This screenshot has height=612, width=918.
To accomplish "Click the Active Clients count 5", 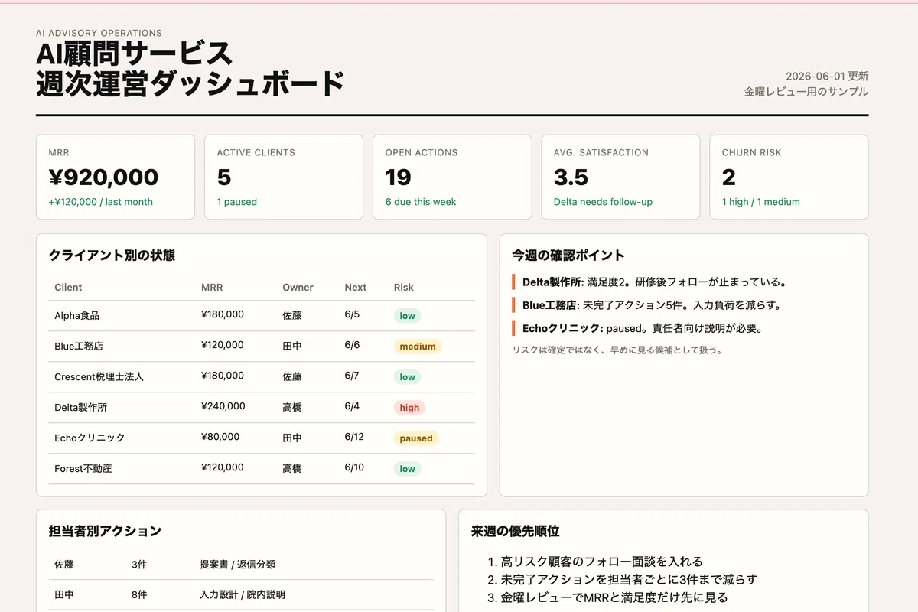I will [x=224, y=177].
